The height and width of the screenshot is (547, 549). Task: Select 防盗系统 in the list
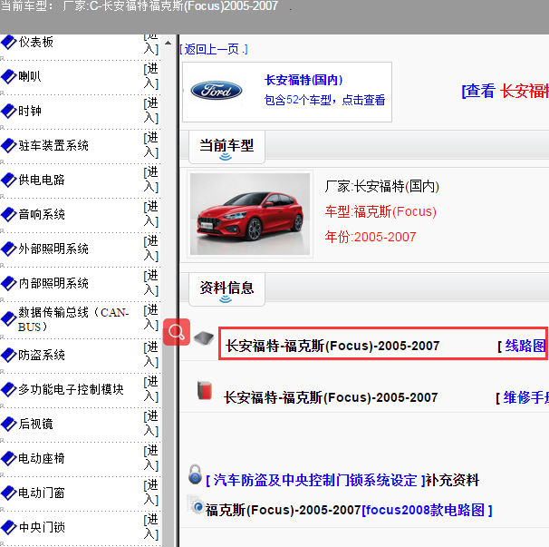pos(42,355)
